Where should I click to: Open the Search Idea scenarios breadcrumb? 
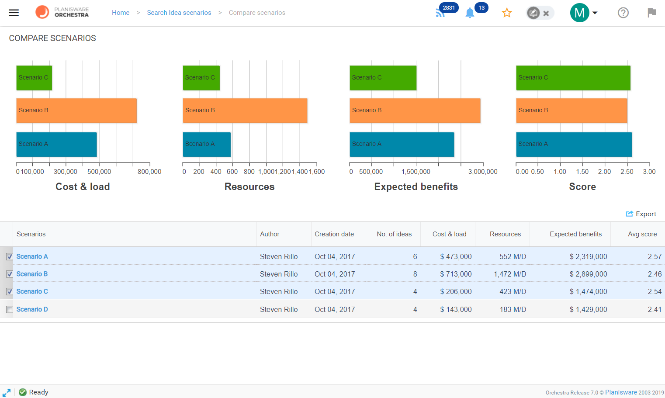click(x=179, y=13)
